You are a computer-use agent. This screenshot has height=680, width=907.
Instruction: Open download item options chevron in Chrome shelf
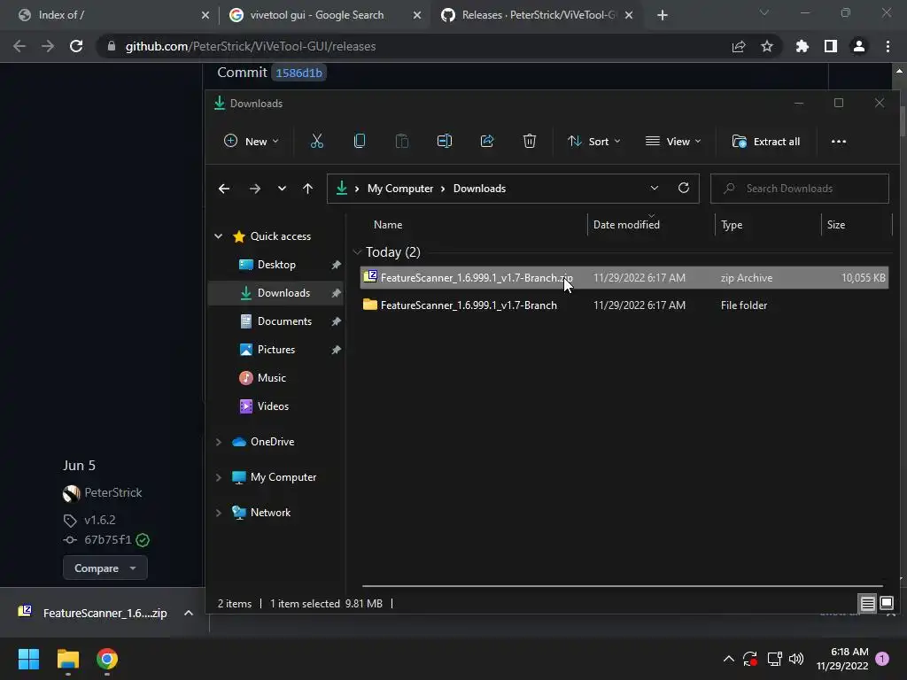point(189,613)
